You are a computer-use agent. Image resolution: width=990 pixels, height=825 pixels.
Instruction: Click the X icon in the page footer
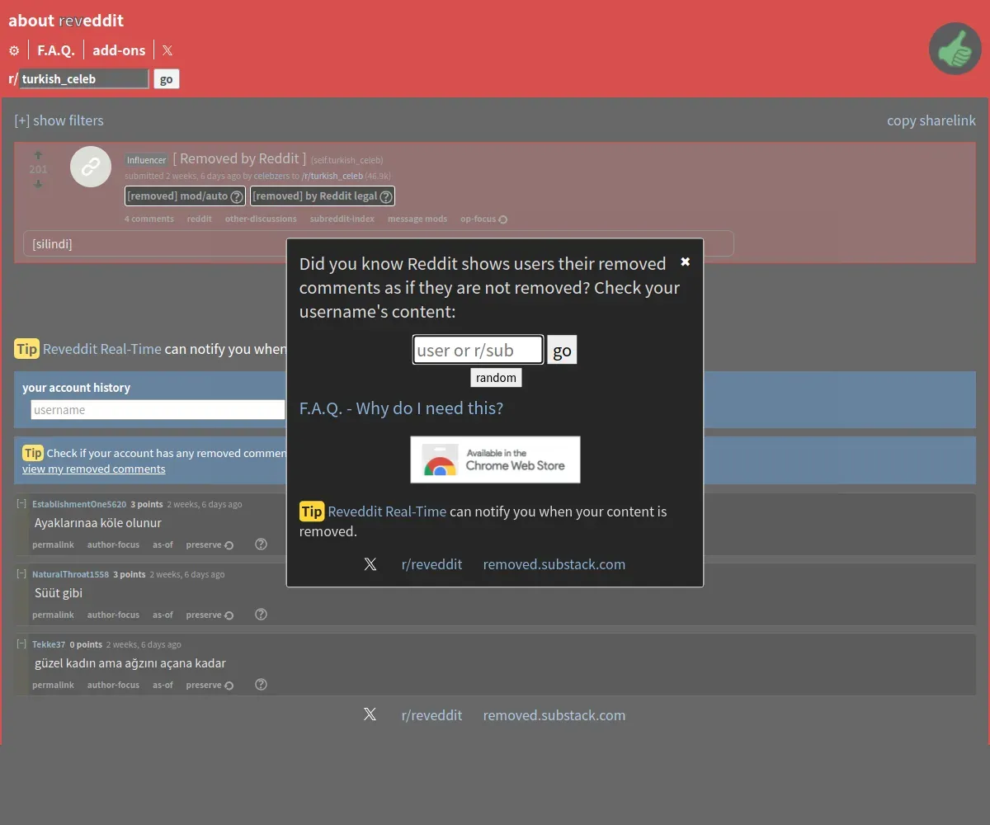[370, 714]
